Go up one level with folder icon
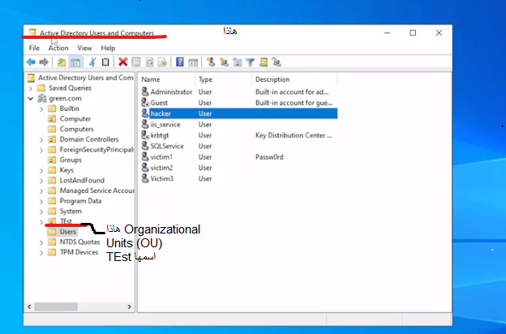 point(62,62)
